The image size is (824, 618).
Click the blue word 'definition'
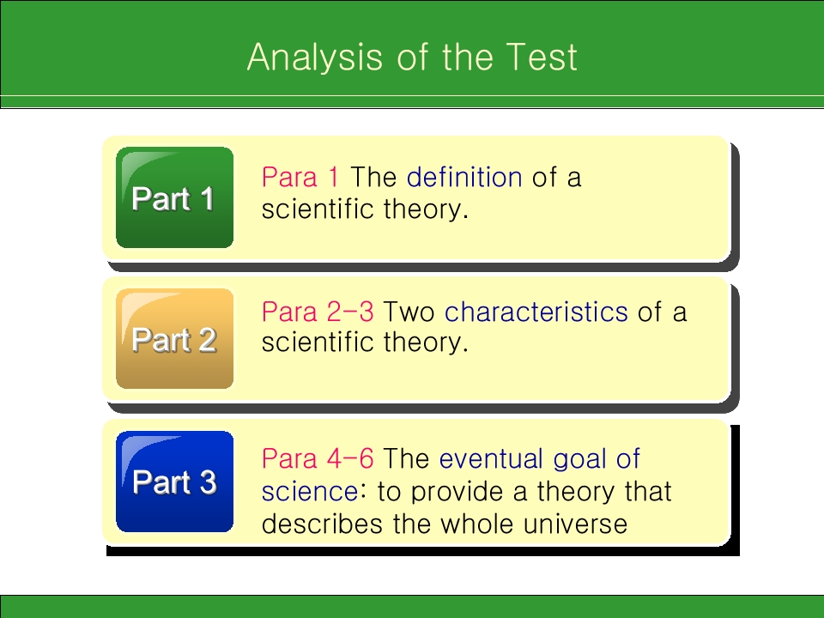point(464,177)
